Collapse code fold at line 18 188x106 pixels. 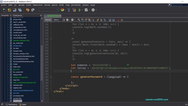[x=51, y=39]
